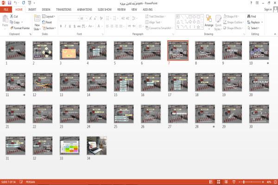
Task: Select slide 28 thumbnail
Action: coord(205,114)
